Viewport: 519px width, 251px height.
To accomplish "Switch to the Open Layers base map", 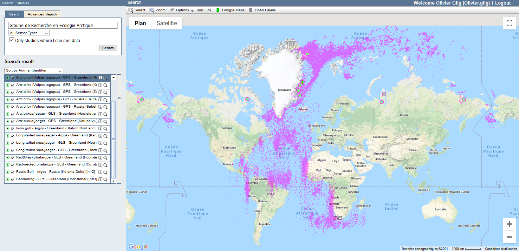I will click(x=262, y=10).
